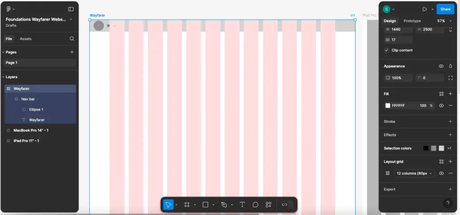Select the Pen tool
Screen dimensions: 460x215
[x=224, y=205]
